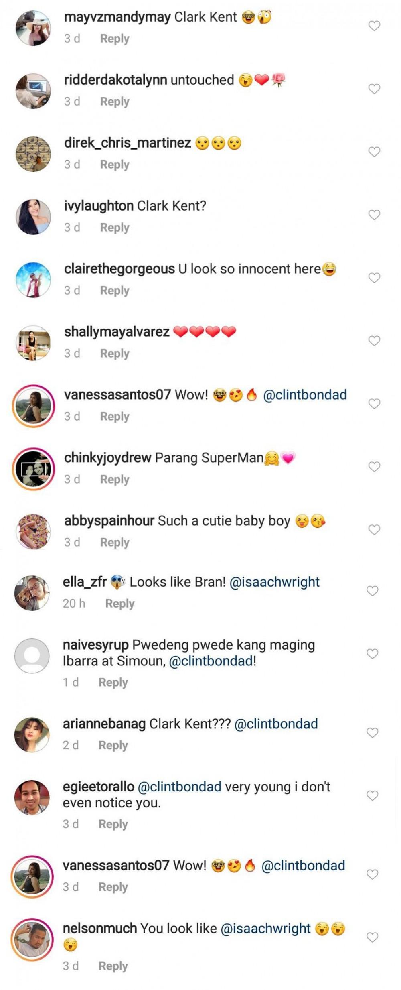Image resolution: width=401 pixels, height=990 pixels.
Task: Tap heart on ridderdakotalynn's comment
Action: [374, 89]
